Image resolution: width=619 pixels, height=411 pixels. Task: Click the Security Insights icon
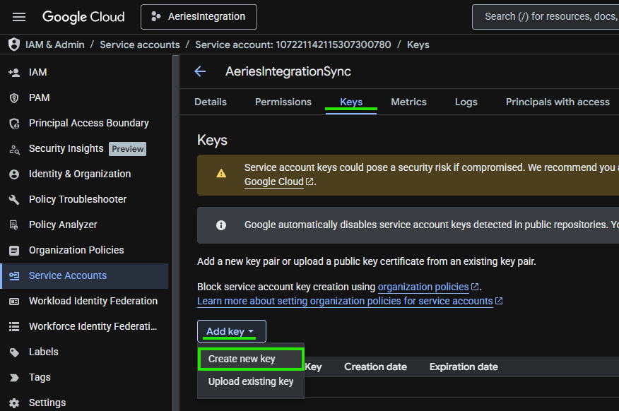[x=14, y=149]
